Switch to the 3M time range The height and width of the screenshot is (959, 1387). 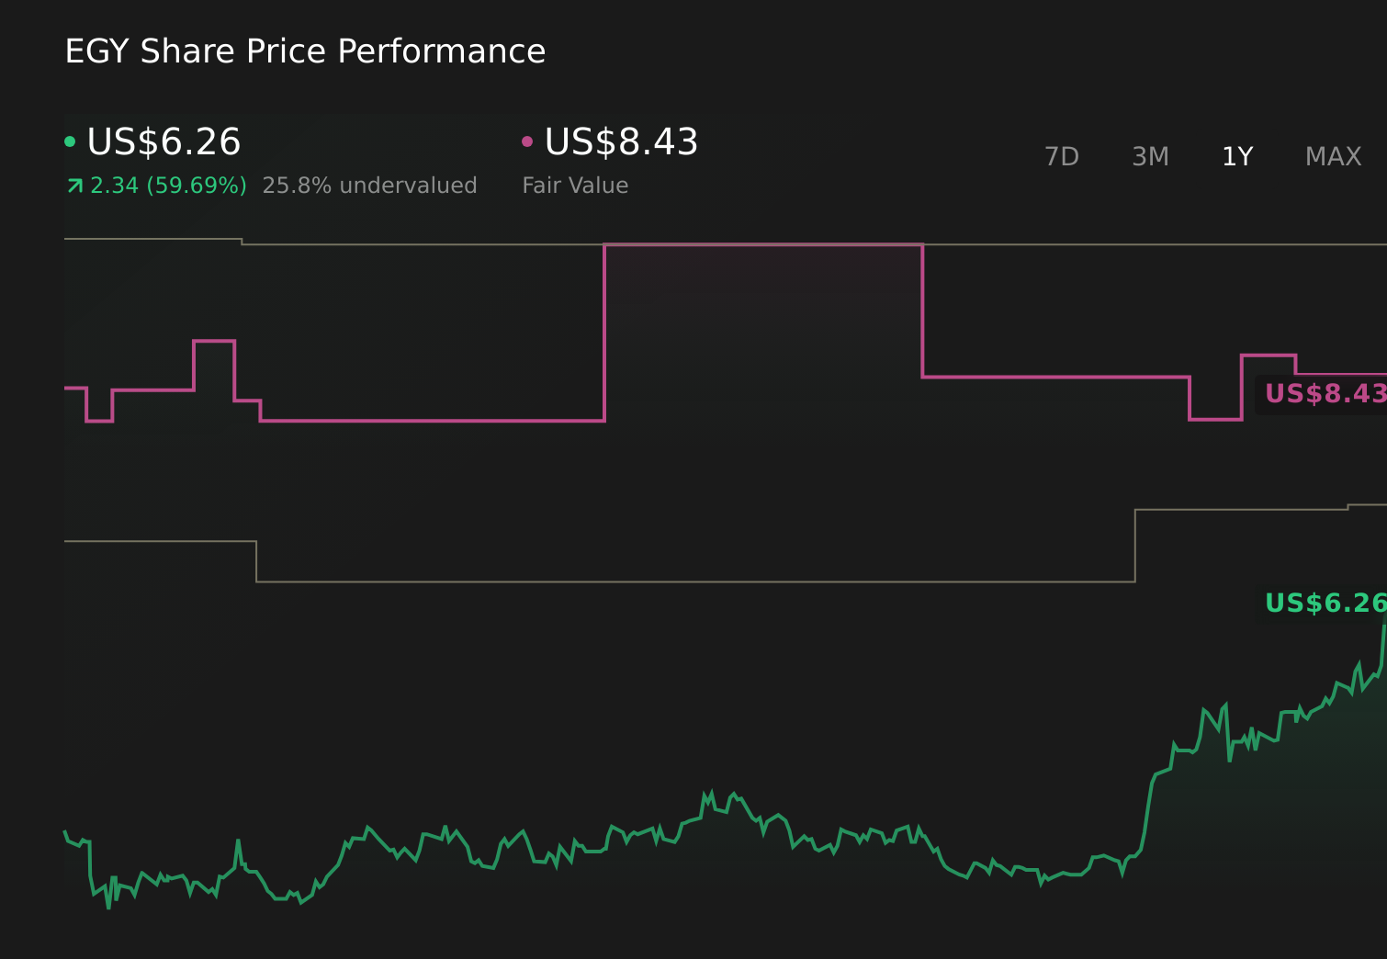1149,156
